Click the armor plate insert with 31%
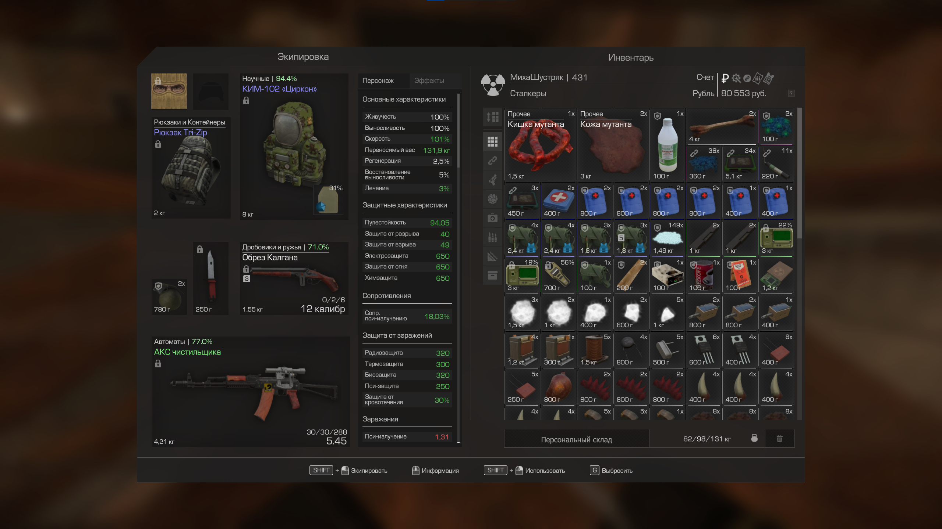This screenshot has height=529, width=942. point(328,199)
